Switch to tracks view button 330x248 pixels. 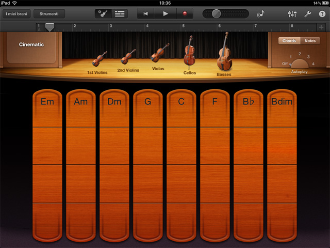coord(120,14)
